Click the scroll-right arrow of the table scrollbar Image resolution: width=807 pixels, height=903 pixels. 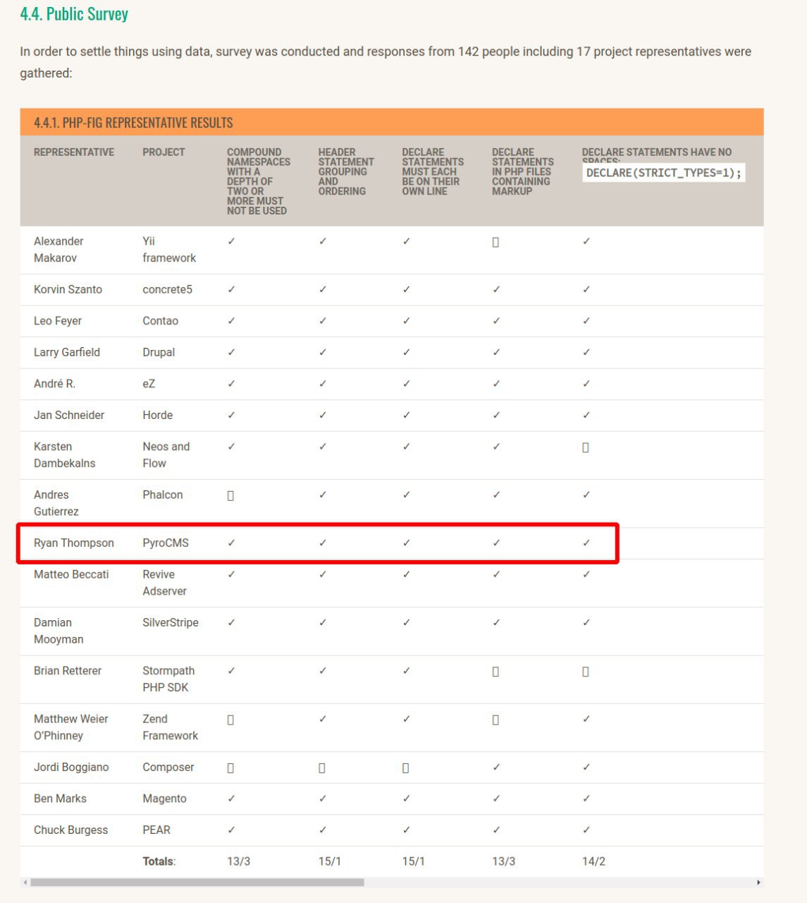click(758, 882)
